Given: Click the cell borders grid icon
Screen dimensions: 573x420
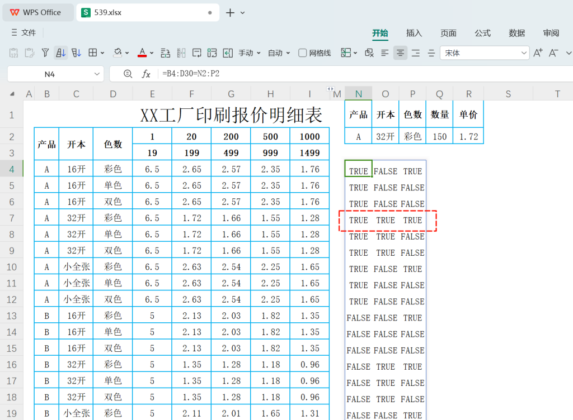Looking at the screenshot, I should (x=93, y=53).
